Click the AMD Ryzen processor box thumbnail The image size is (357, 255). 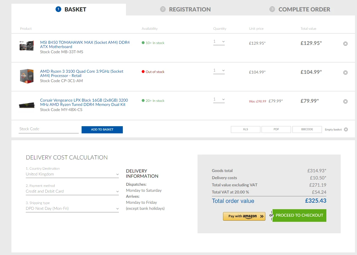pyautogui.click(x=27, y=76)
